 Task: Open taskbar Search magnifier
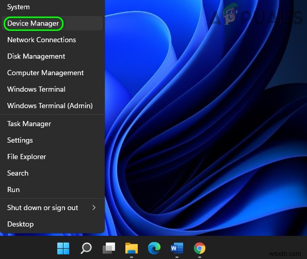(86, 248)
